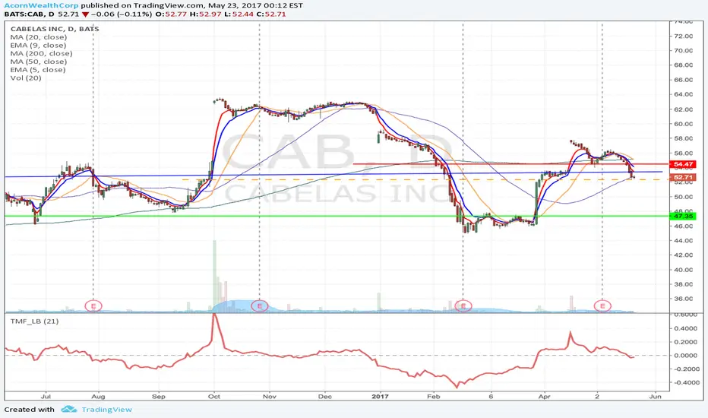The width and height of the screenshot is (708, 418).
Task: Select the red 54.47 price label
Action: point(684,164)
